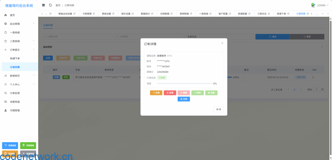332x160 pixels.
Task: Toggle the select-all checkbox in table header
Action: [47, 69]
